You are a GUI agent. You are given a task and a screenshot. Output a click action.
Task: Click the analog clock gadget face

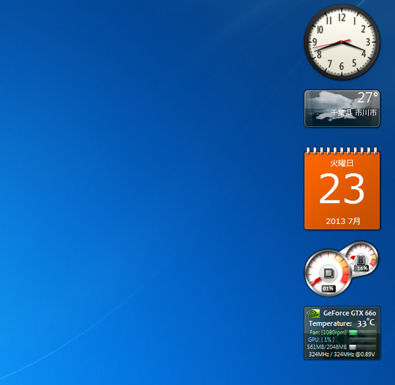point(342,42)
